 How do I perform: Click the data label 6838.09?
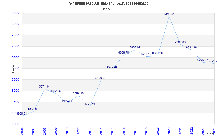[x=135, y=47]
